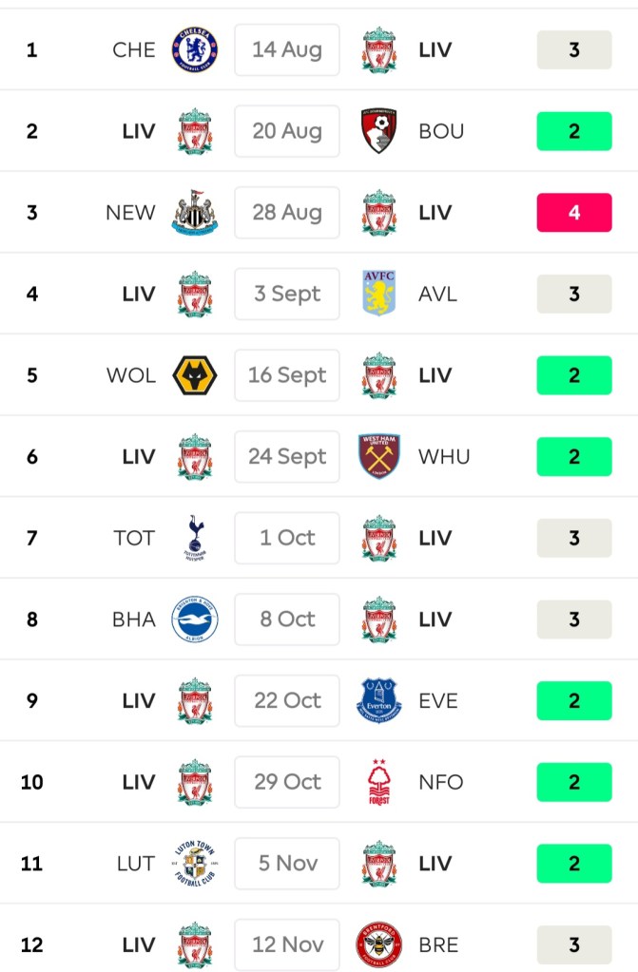Click the Aston Villa badge
Viewport: 638px width, 972px height.
pos(379,294)
